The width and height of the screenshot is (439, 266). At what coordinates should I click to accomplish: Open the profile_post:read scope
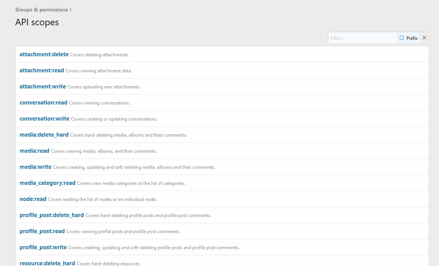[x=42, y=231]
